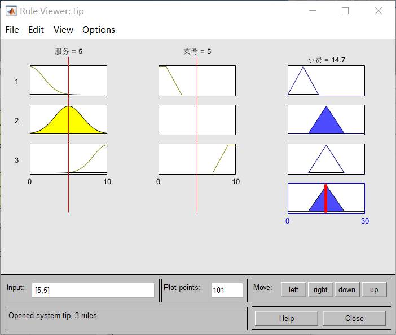The image size is (396, 335).
Task: Click rule 2 empty 菜肴 plot
Action: [197, 120]
